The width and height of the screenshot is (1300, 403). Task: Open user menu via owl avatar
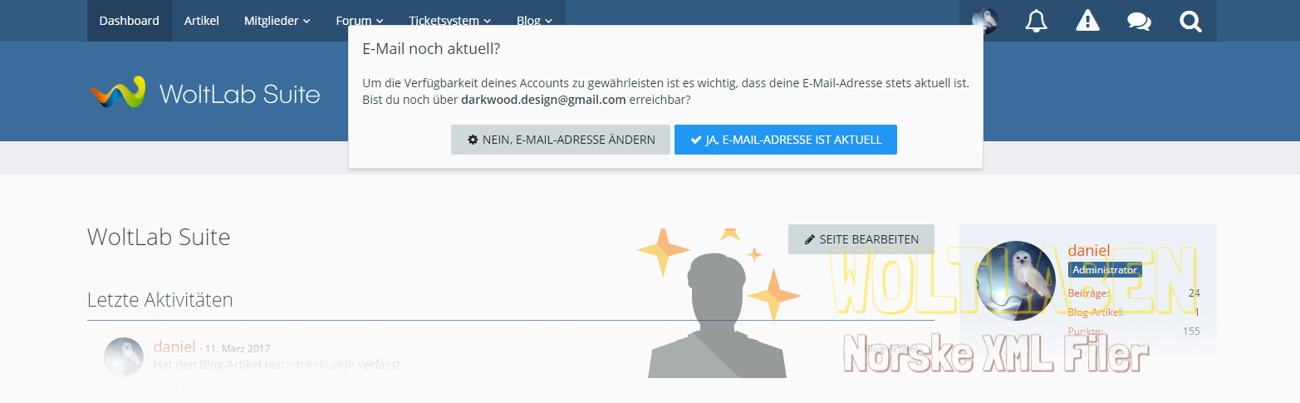tap(984, 21)
